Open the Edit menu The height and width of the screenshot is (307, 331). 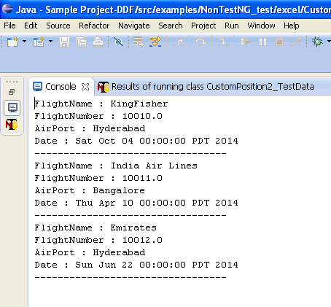[31, 26]
